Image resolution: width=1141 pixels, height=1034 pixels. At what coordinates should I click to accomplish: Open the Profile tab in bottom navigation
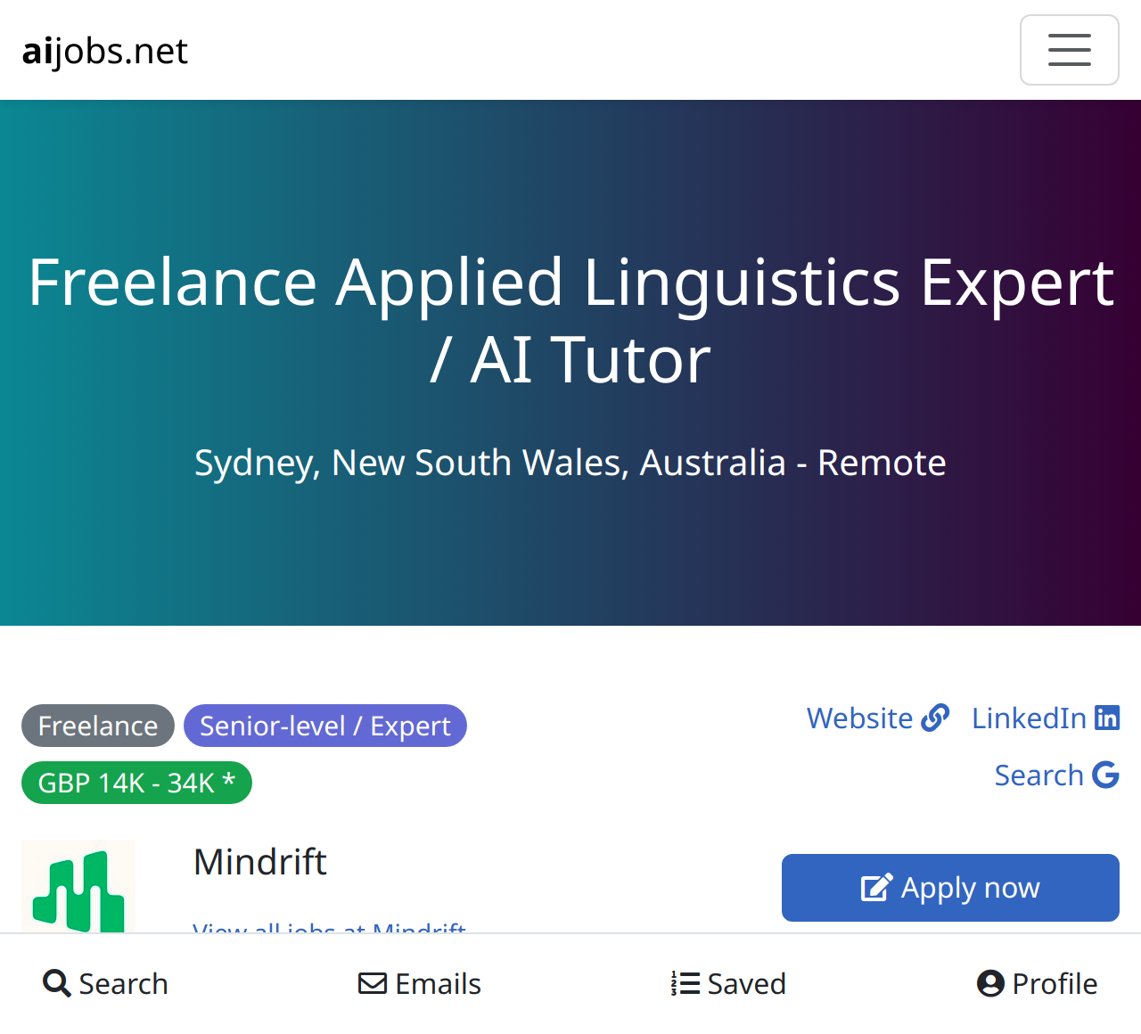point(1037,983)
